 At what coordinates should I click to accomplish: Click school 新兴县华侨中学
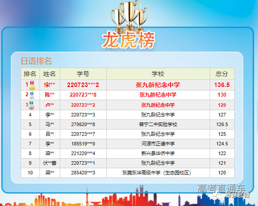click(158, 153)
